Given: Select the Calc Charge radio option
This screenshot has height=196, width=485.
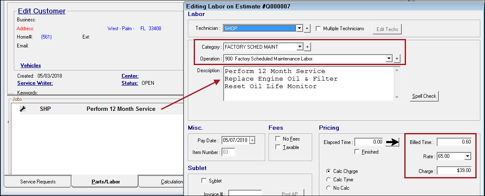Looking at the screenshot, I should click(x=328, y=171).
